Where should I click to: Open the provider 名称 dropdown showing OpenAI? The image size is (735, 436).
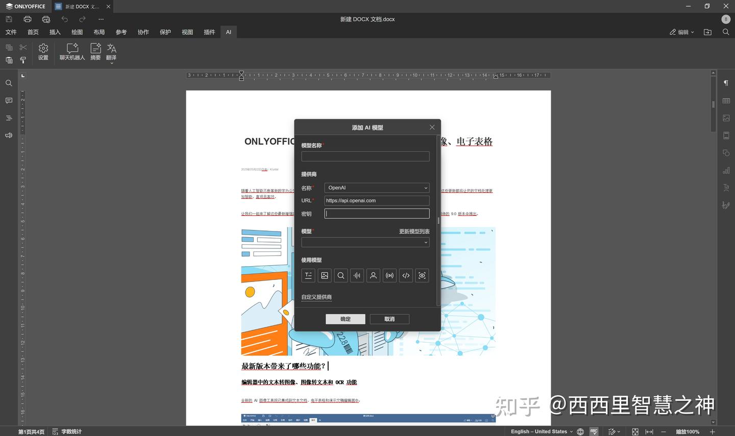(377, 188)
